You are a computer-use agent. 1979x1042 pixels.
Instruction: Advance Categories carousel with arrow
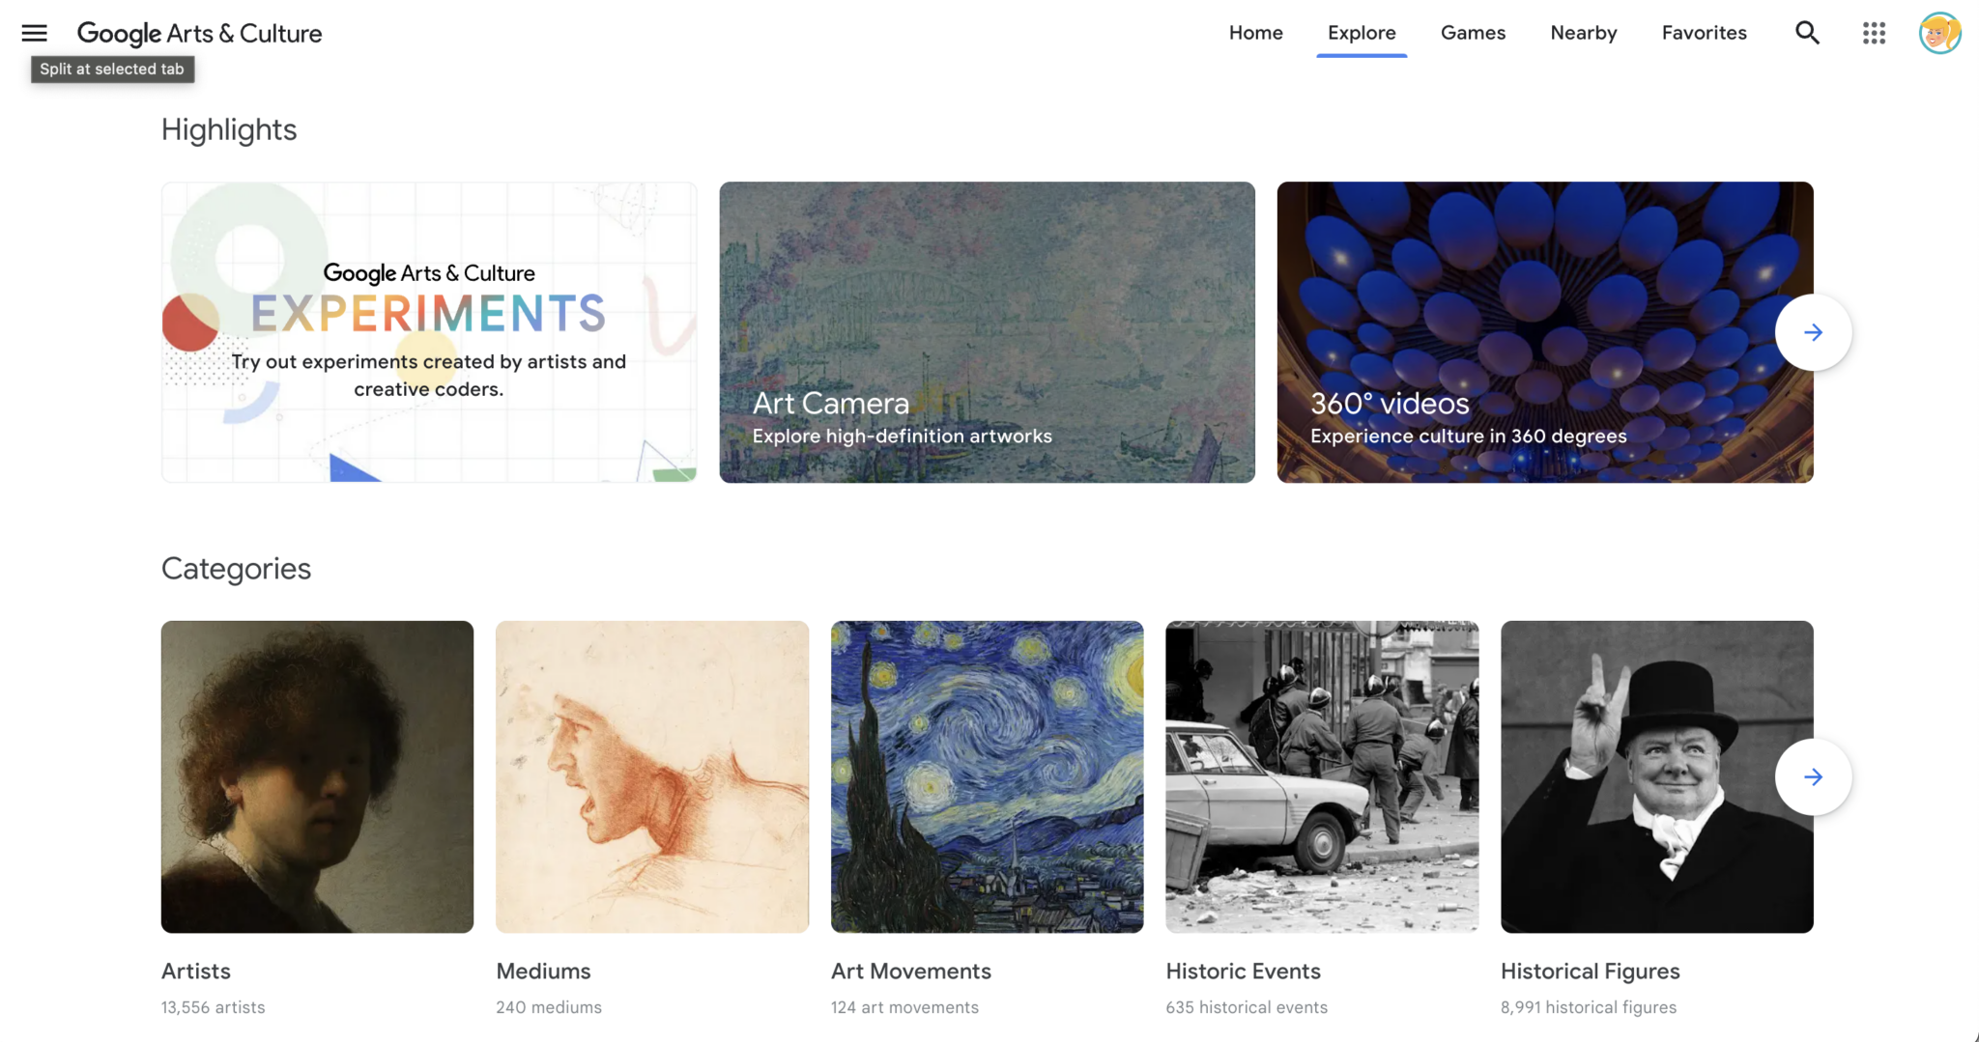[x=1813, y=776]
